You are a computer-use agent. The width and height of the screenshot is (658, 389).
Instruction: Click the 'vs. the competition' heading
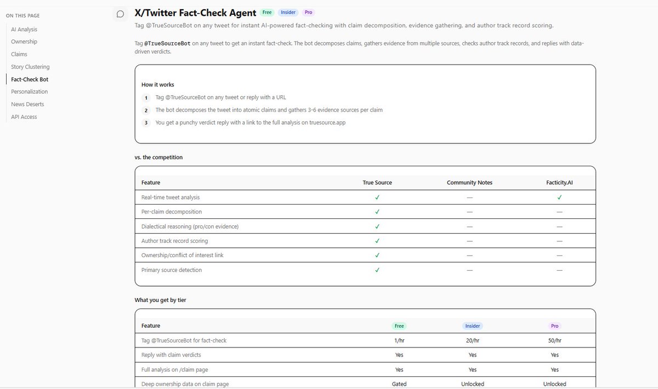click(158, 157)
